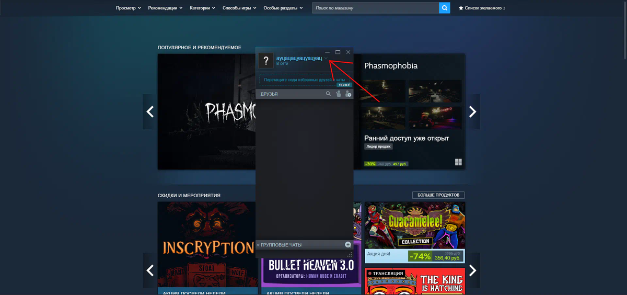Open the Рекомендации menu
627x295 pixels.
pyautogui.click(x=166, y=8)
